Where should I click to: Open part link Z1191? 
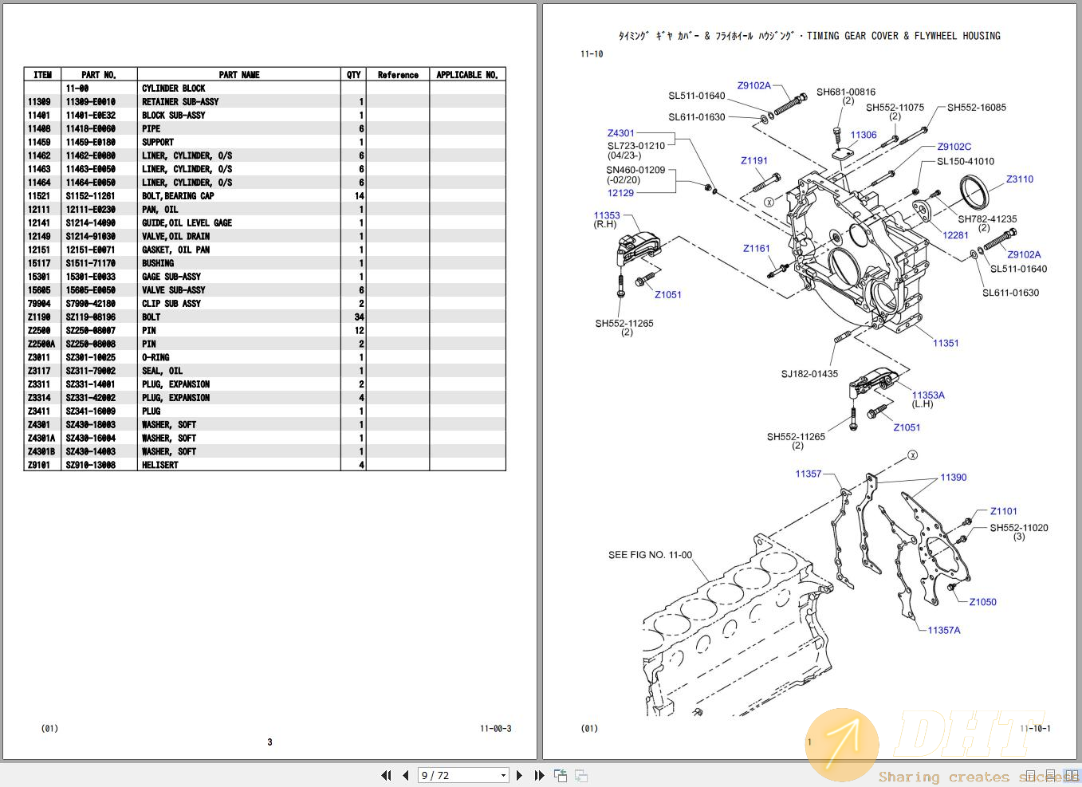[754, 160]
